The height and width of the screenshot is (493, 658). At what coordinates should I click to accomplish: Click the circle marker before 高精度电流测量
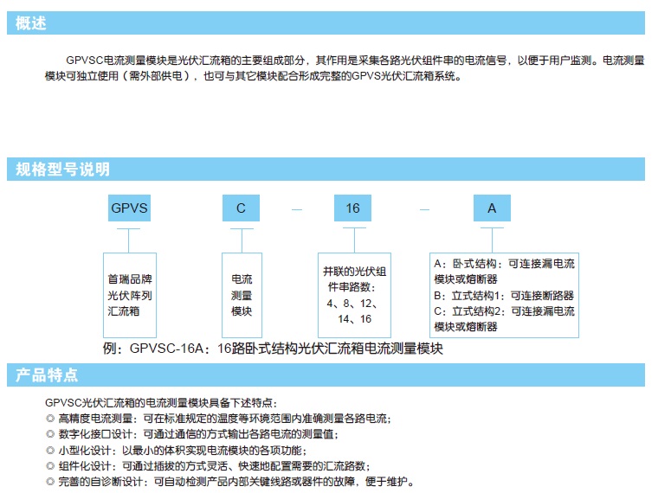coord(50,419)
